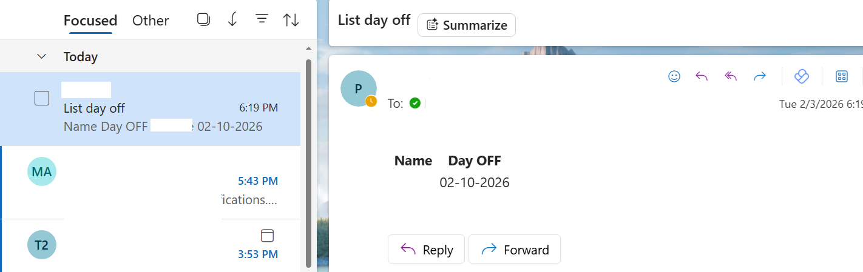This screenshot has height=272, width=863.
Task: Open the Viva Engage icon in message header
Action: [802, 76]
